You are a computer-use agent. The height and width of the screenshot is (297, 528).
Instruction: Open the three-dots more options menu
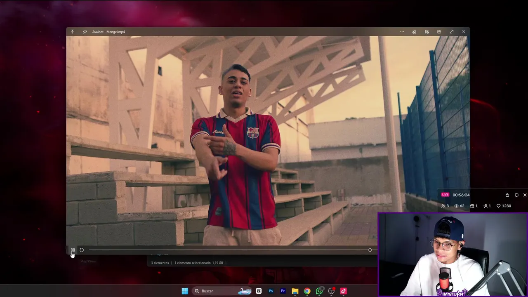click(402, 32)
